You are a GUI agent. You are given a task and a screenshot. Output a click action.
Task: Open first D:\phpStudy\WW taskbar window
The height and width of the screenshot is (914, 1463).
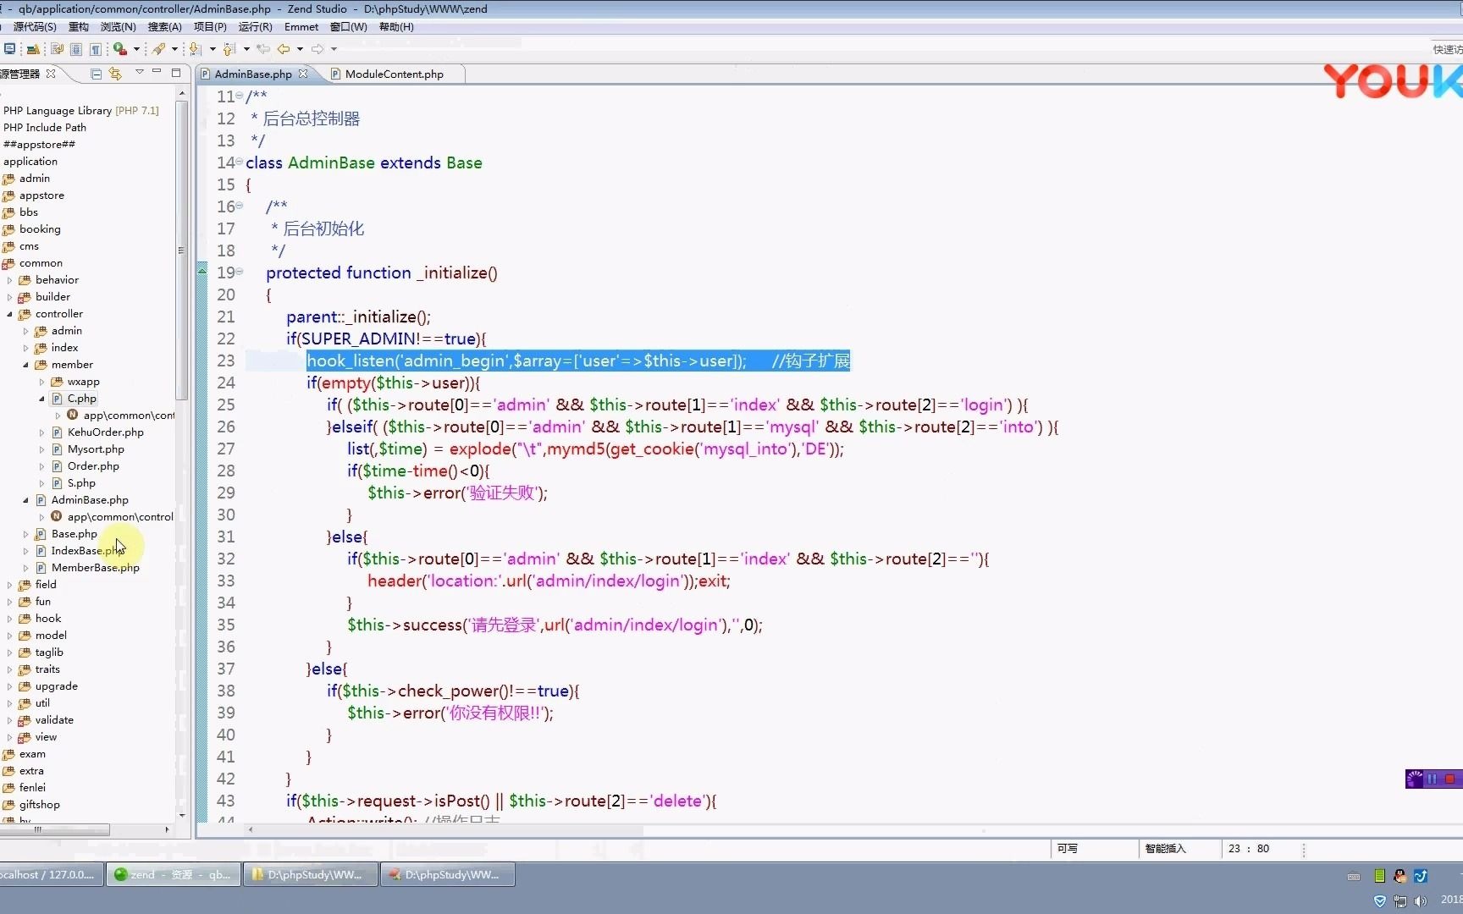coord(312,875)
